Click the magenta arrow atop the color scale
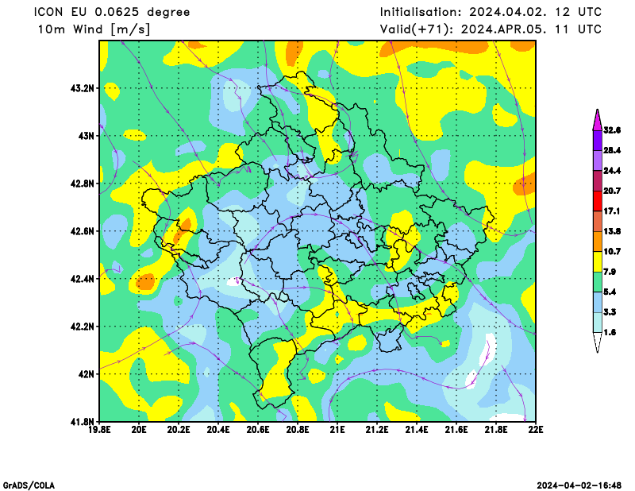Image resolution: width=635 pixels, height=491 pixels. (x=598, y=120)
